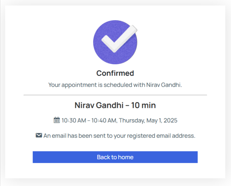Click the calendar icon beside the time
231x186 pixels.
tap(57, 120)
